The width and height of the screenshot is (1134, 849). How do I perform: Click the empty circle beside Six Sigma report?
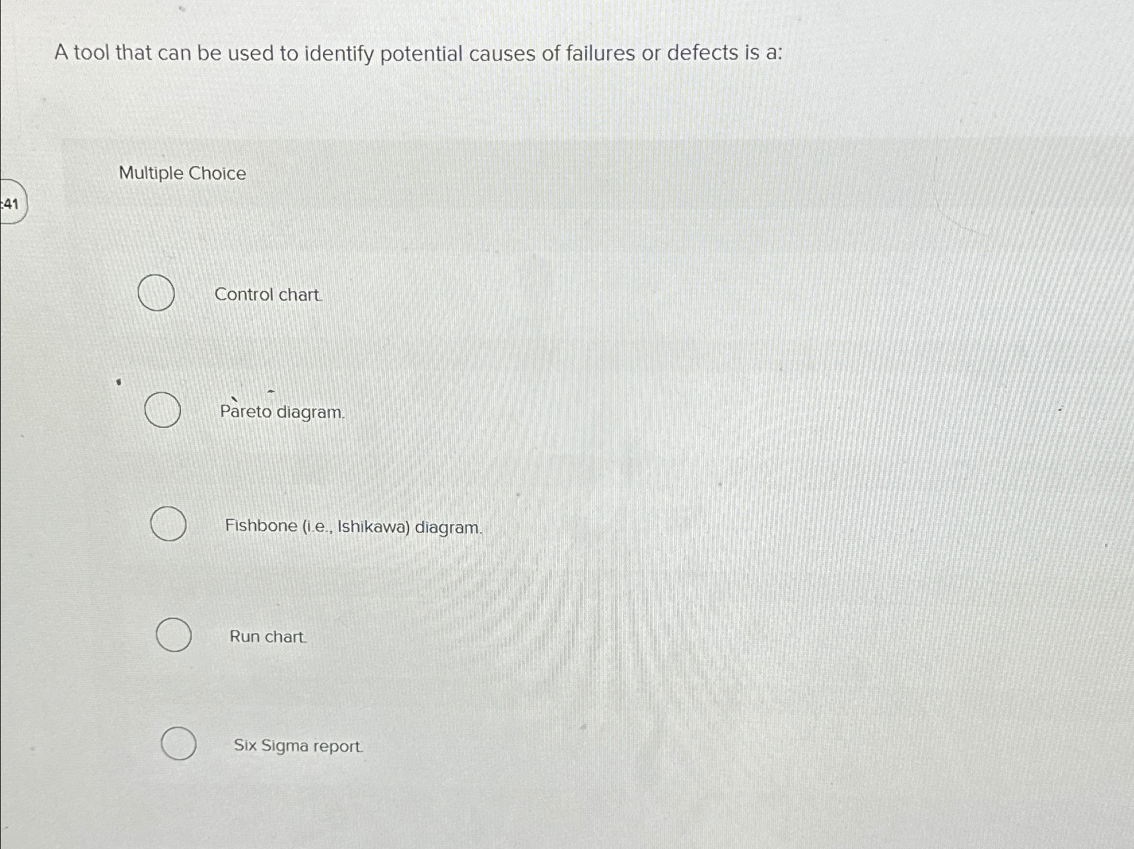click(178, 744)
